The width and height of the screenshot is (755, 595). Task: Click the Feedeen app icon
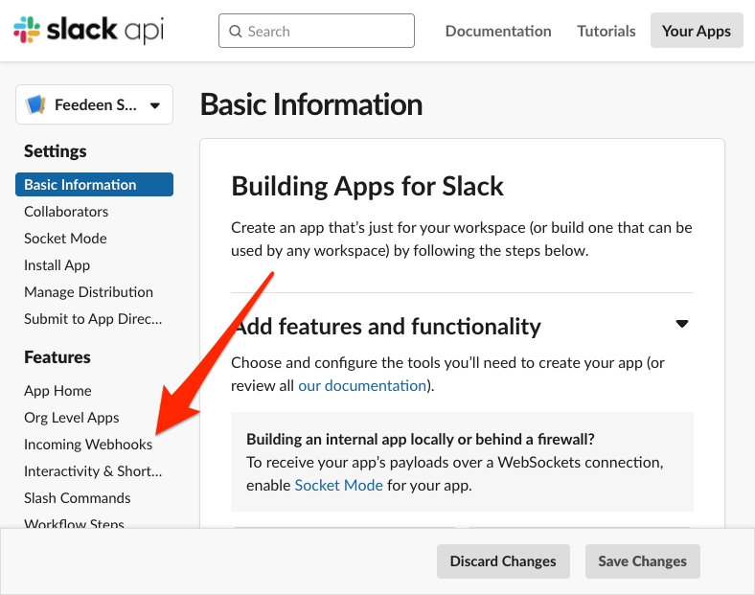(x=36, y=104)
